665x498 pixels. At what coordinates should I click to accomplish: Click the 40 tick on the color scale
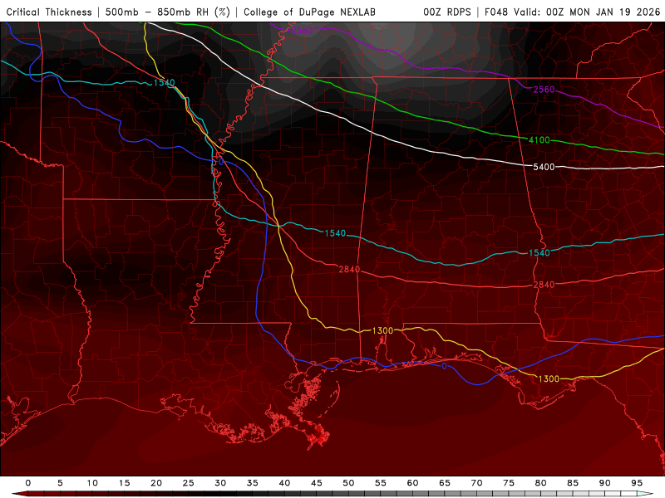coord(284,483)
